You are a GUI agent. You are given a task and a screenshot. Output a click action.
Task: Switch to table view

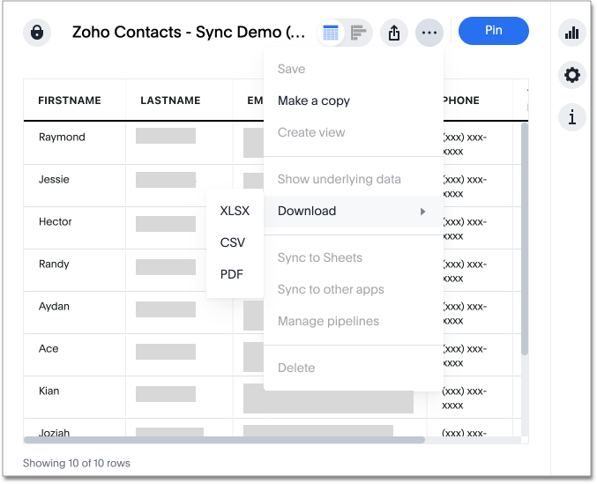[331, 33]
